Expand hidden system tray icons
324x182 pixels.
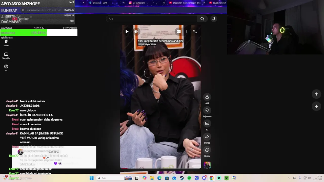point(289,178)
